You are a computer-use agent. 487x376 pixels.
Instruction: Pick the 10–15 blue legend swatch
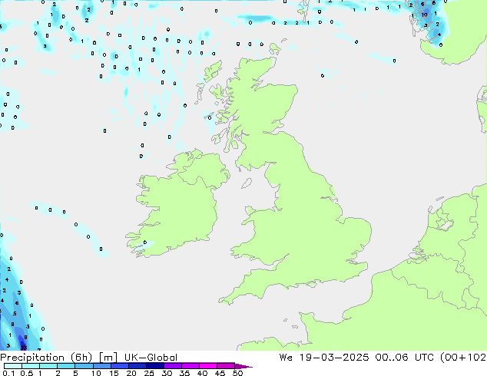102,366
